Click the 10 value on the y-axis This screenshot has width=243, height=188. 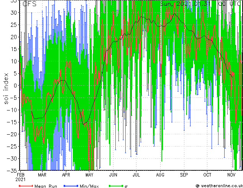click(13, 61)
